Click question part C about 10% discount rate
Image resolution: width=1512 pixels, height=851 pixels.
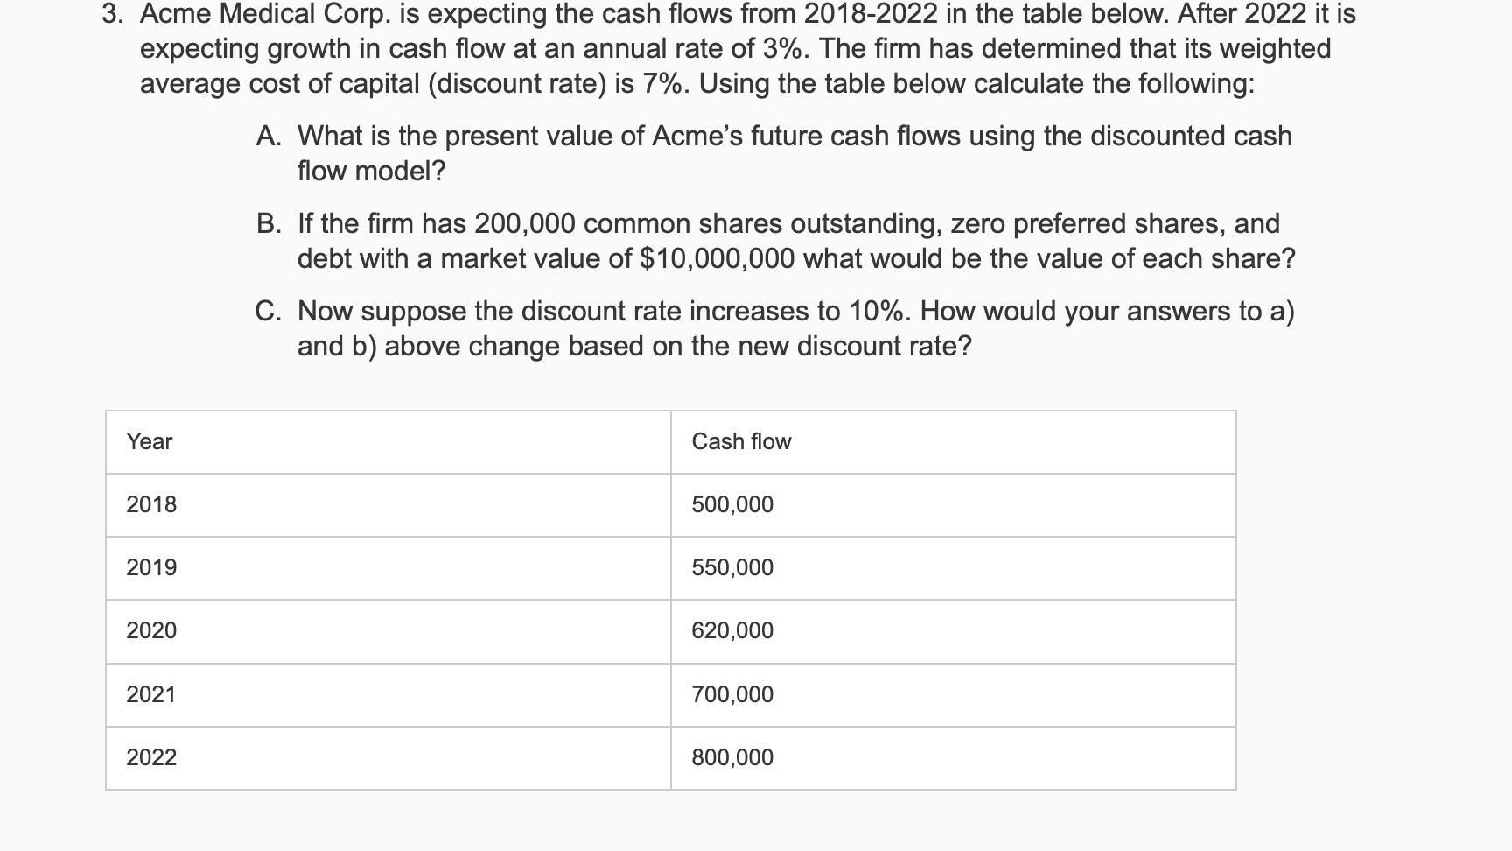tap(775, 328)
